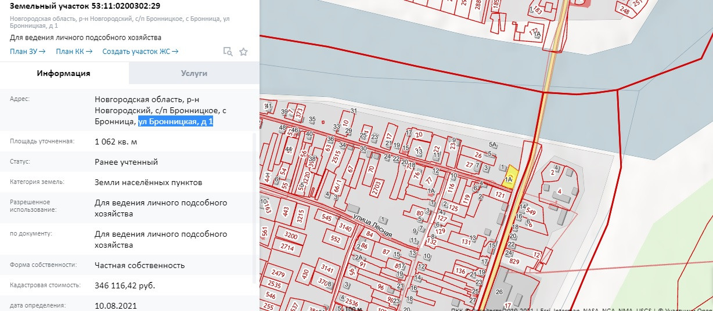Click map parcel labeled 3215
Viewport: 713px width, 311px height.
coord(300,216)
